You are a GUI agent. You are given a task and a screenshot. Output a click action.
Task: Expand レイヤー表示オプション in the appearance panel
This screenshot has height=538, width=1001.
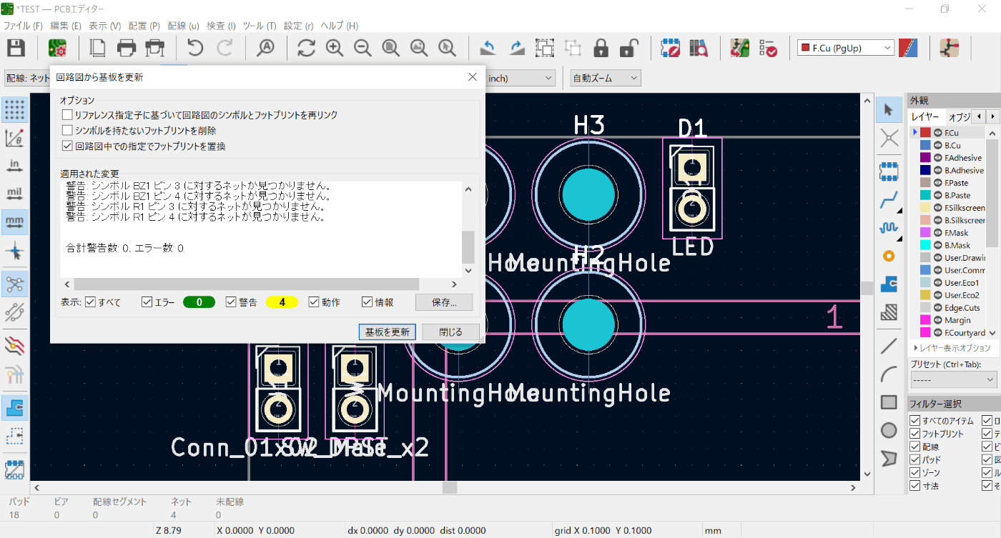click(x=952, y=347)
